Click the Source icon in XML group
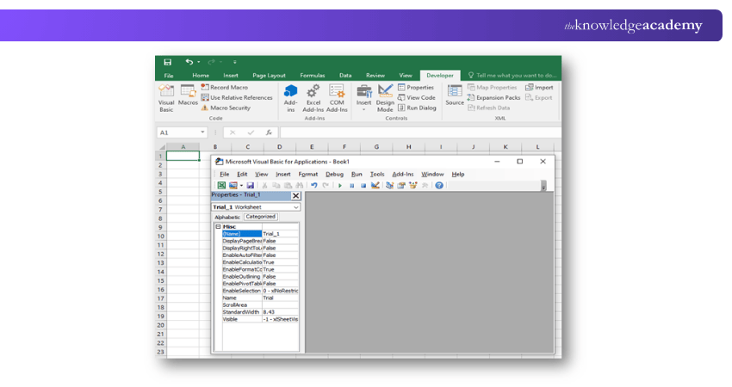This screenshot has width=732, height=387. (x=454, y=95)
